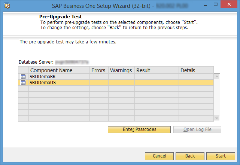The image size is (240, 165).
Task: Click the Enter Passcodes button
Action: [139, 129]
